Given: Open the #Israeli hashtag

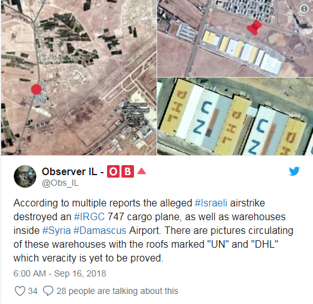Looking at the screenshot, I should [211, 203].
